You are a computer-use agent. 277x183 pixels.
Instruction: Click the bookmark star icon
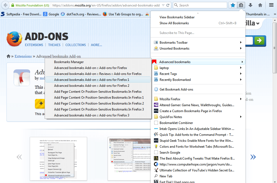click(233, 5)
